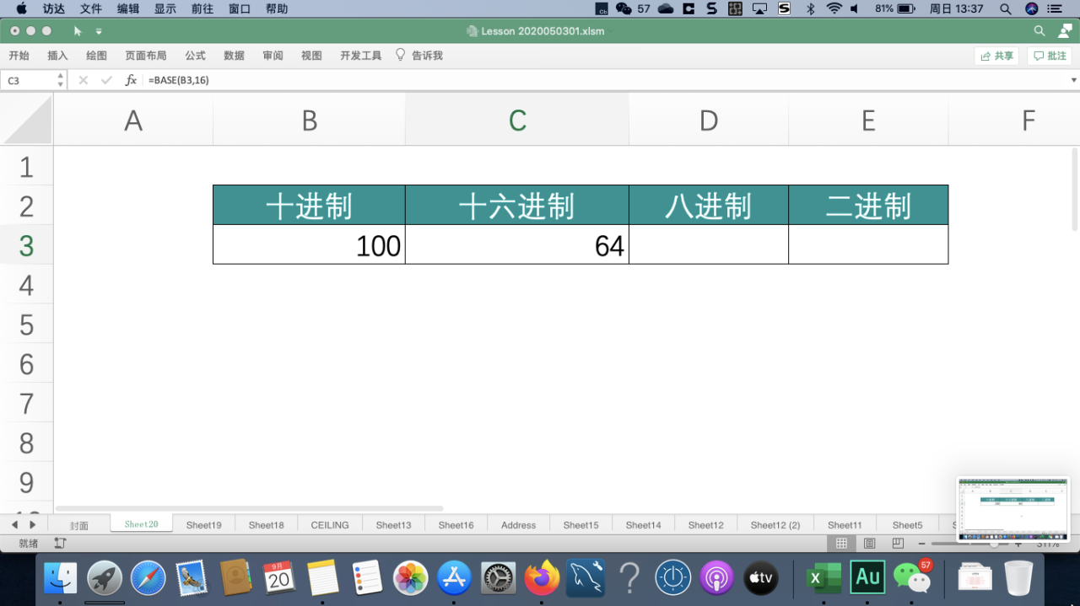Open the 文件 menu in the menu bar

tap(91, 8)
